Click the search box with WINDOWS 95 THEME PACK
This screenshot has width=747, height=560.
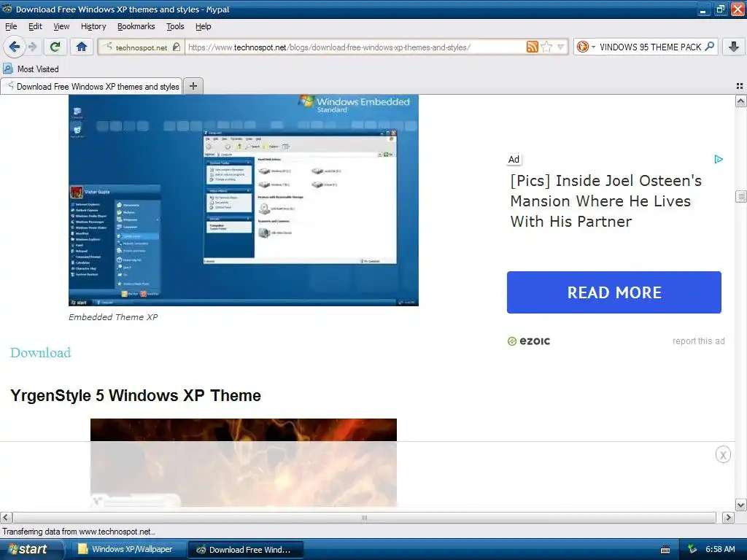point(650,47)
